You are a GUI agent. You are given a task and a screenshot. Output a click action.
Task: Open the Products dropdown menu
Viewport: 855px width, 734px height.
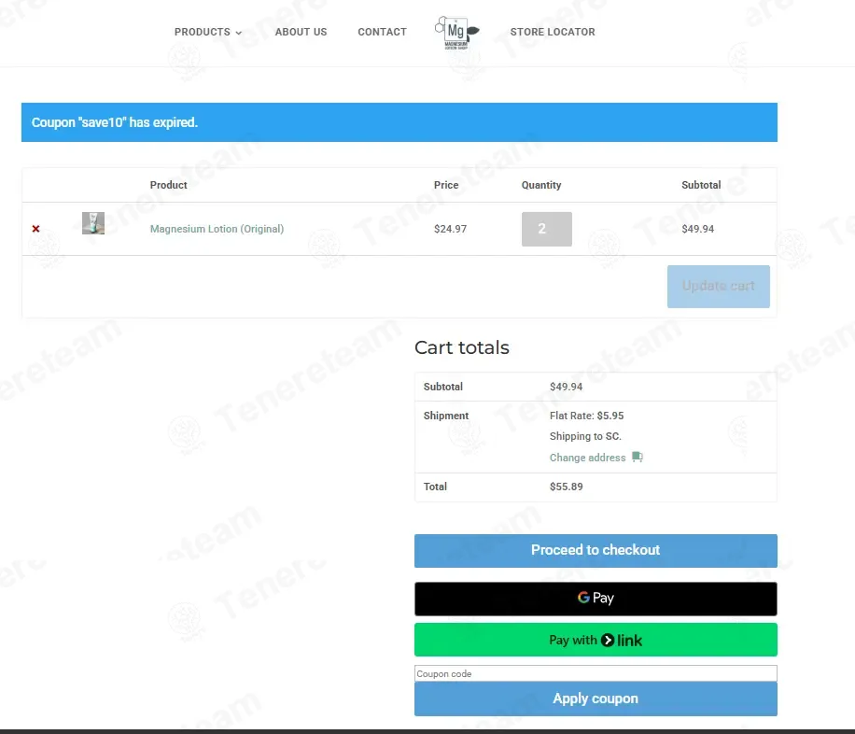(x=208, y=32)
